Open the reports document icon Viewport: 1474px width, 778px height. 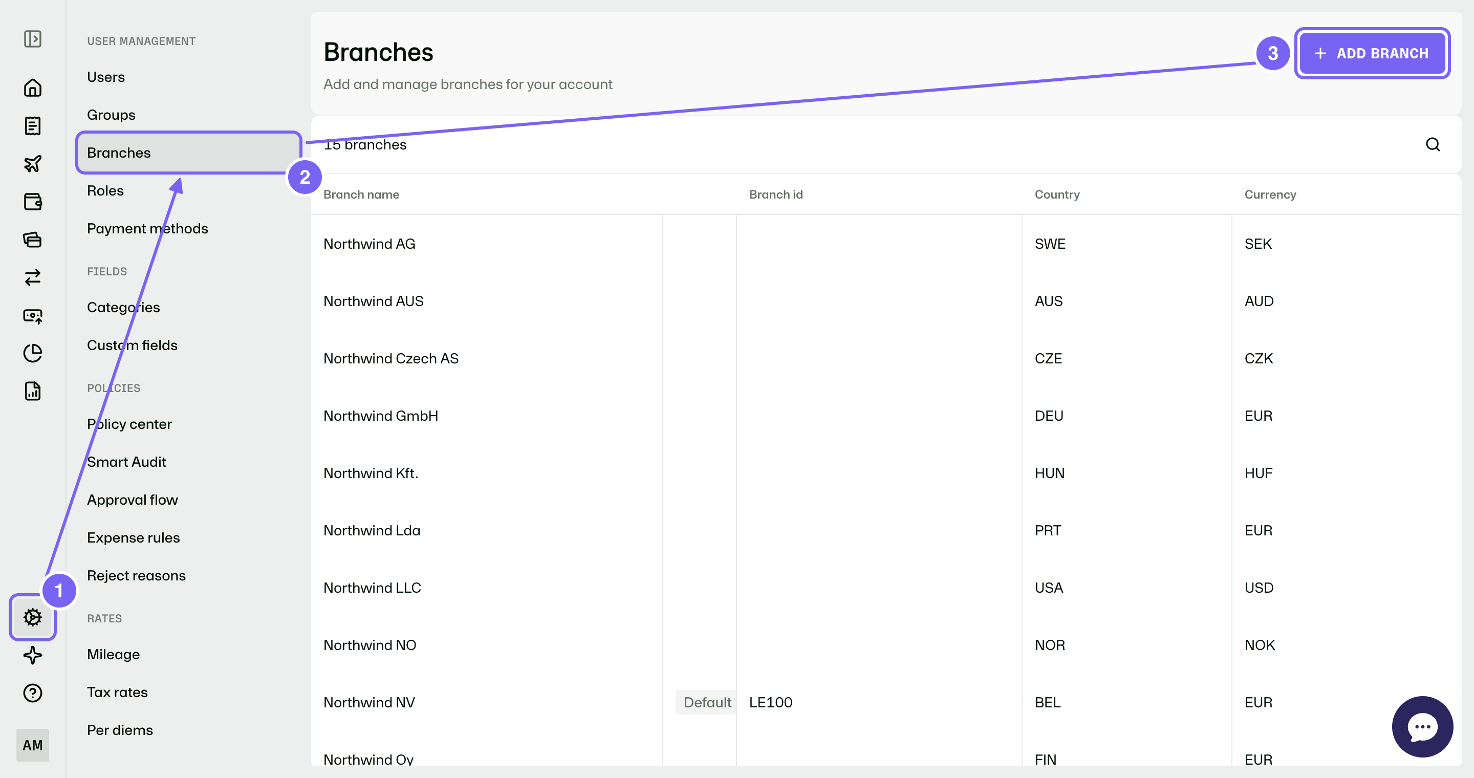[x=33, y=391]
